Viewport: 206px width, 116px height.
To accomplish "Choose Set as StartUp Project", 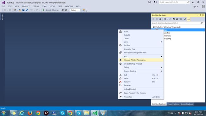I will click(x=141, y=64).
